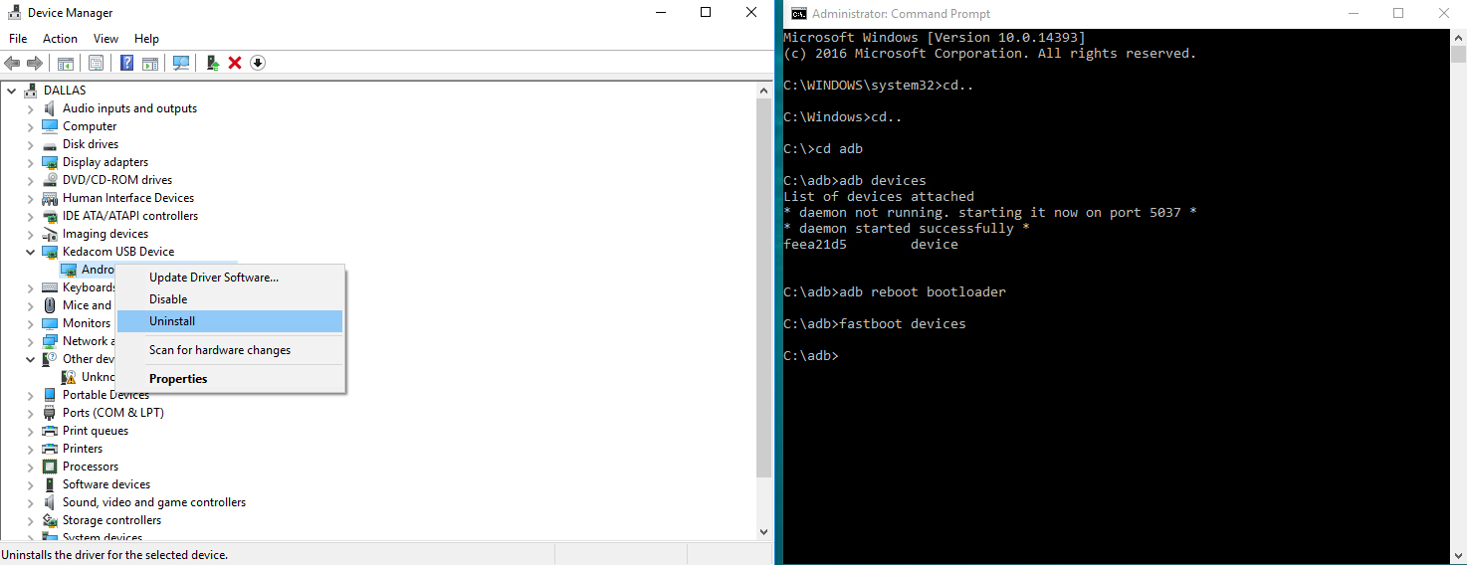
Task: Click the Print queues printer icon
Action: (x=50, y=431)
